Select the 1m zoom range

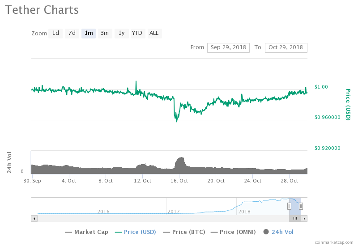tap(89, 33)
